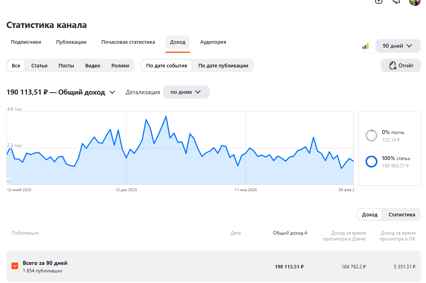Click the 11 янв 2026 axis label
This screenshot has width=426, height=283.
(246, 190)
